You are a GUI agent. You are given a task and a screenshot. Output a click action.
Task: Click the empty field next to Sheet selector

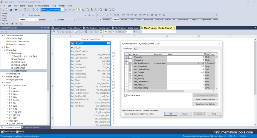click(159, 32)
